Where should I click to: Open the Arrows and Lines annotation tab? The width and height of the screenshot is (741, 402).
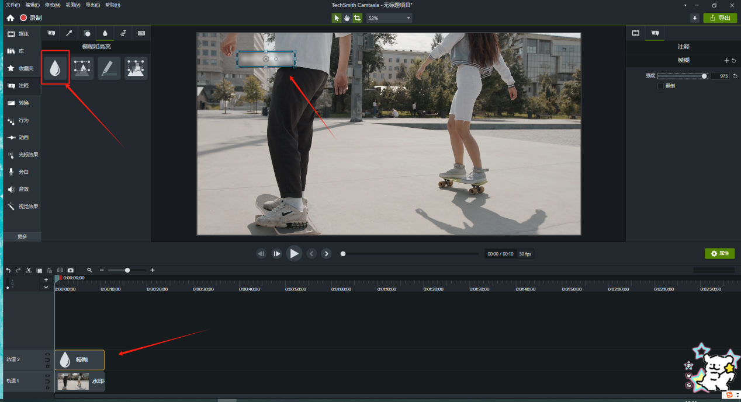pos(68,33)
